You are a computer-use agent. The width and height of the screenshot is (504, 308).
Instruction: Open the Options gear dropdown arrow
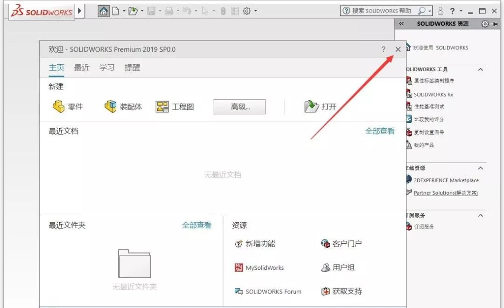point(256,11)
